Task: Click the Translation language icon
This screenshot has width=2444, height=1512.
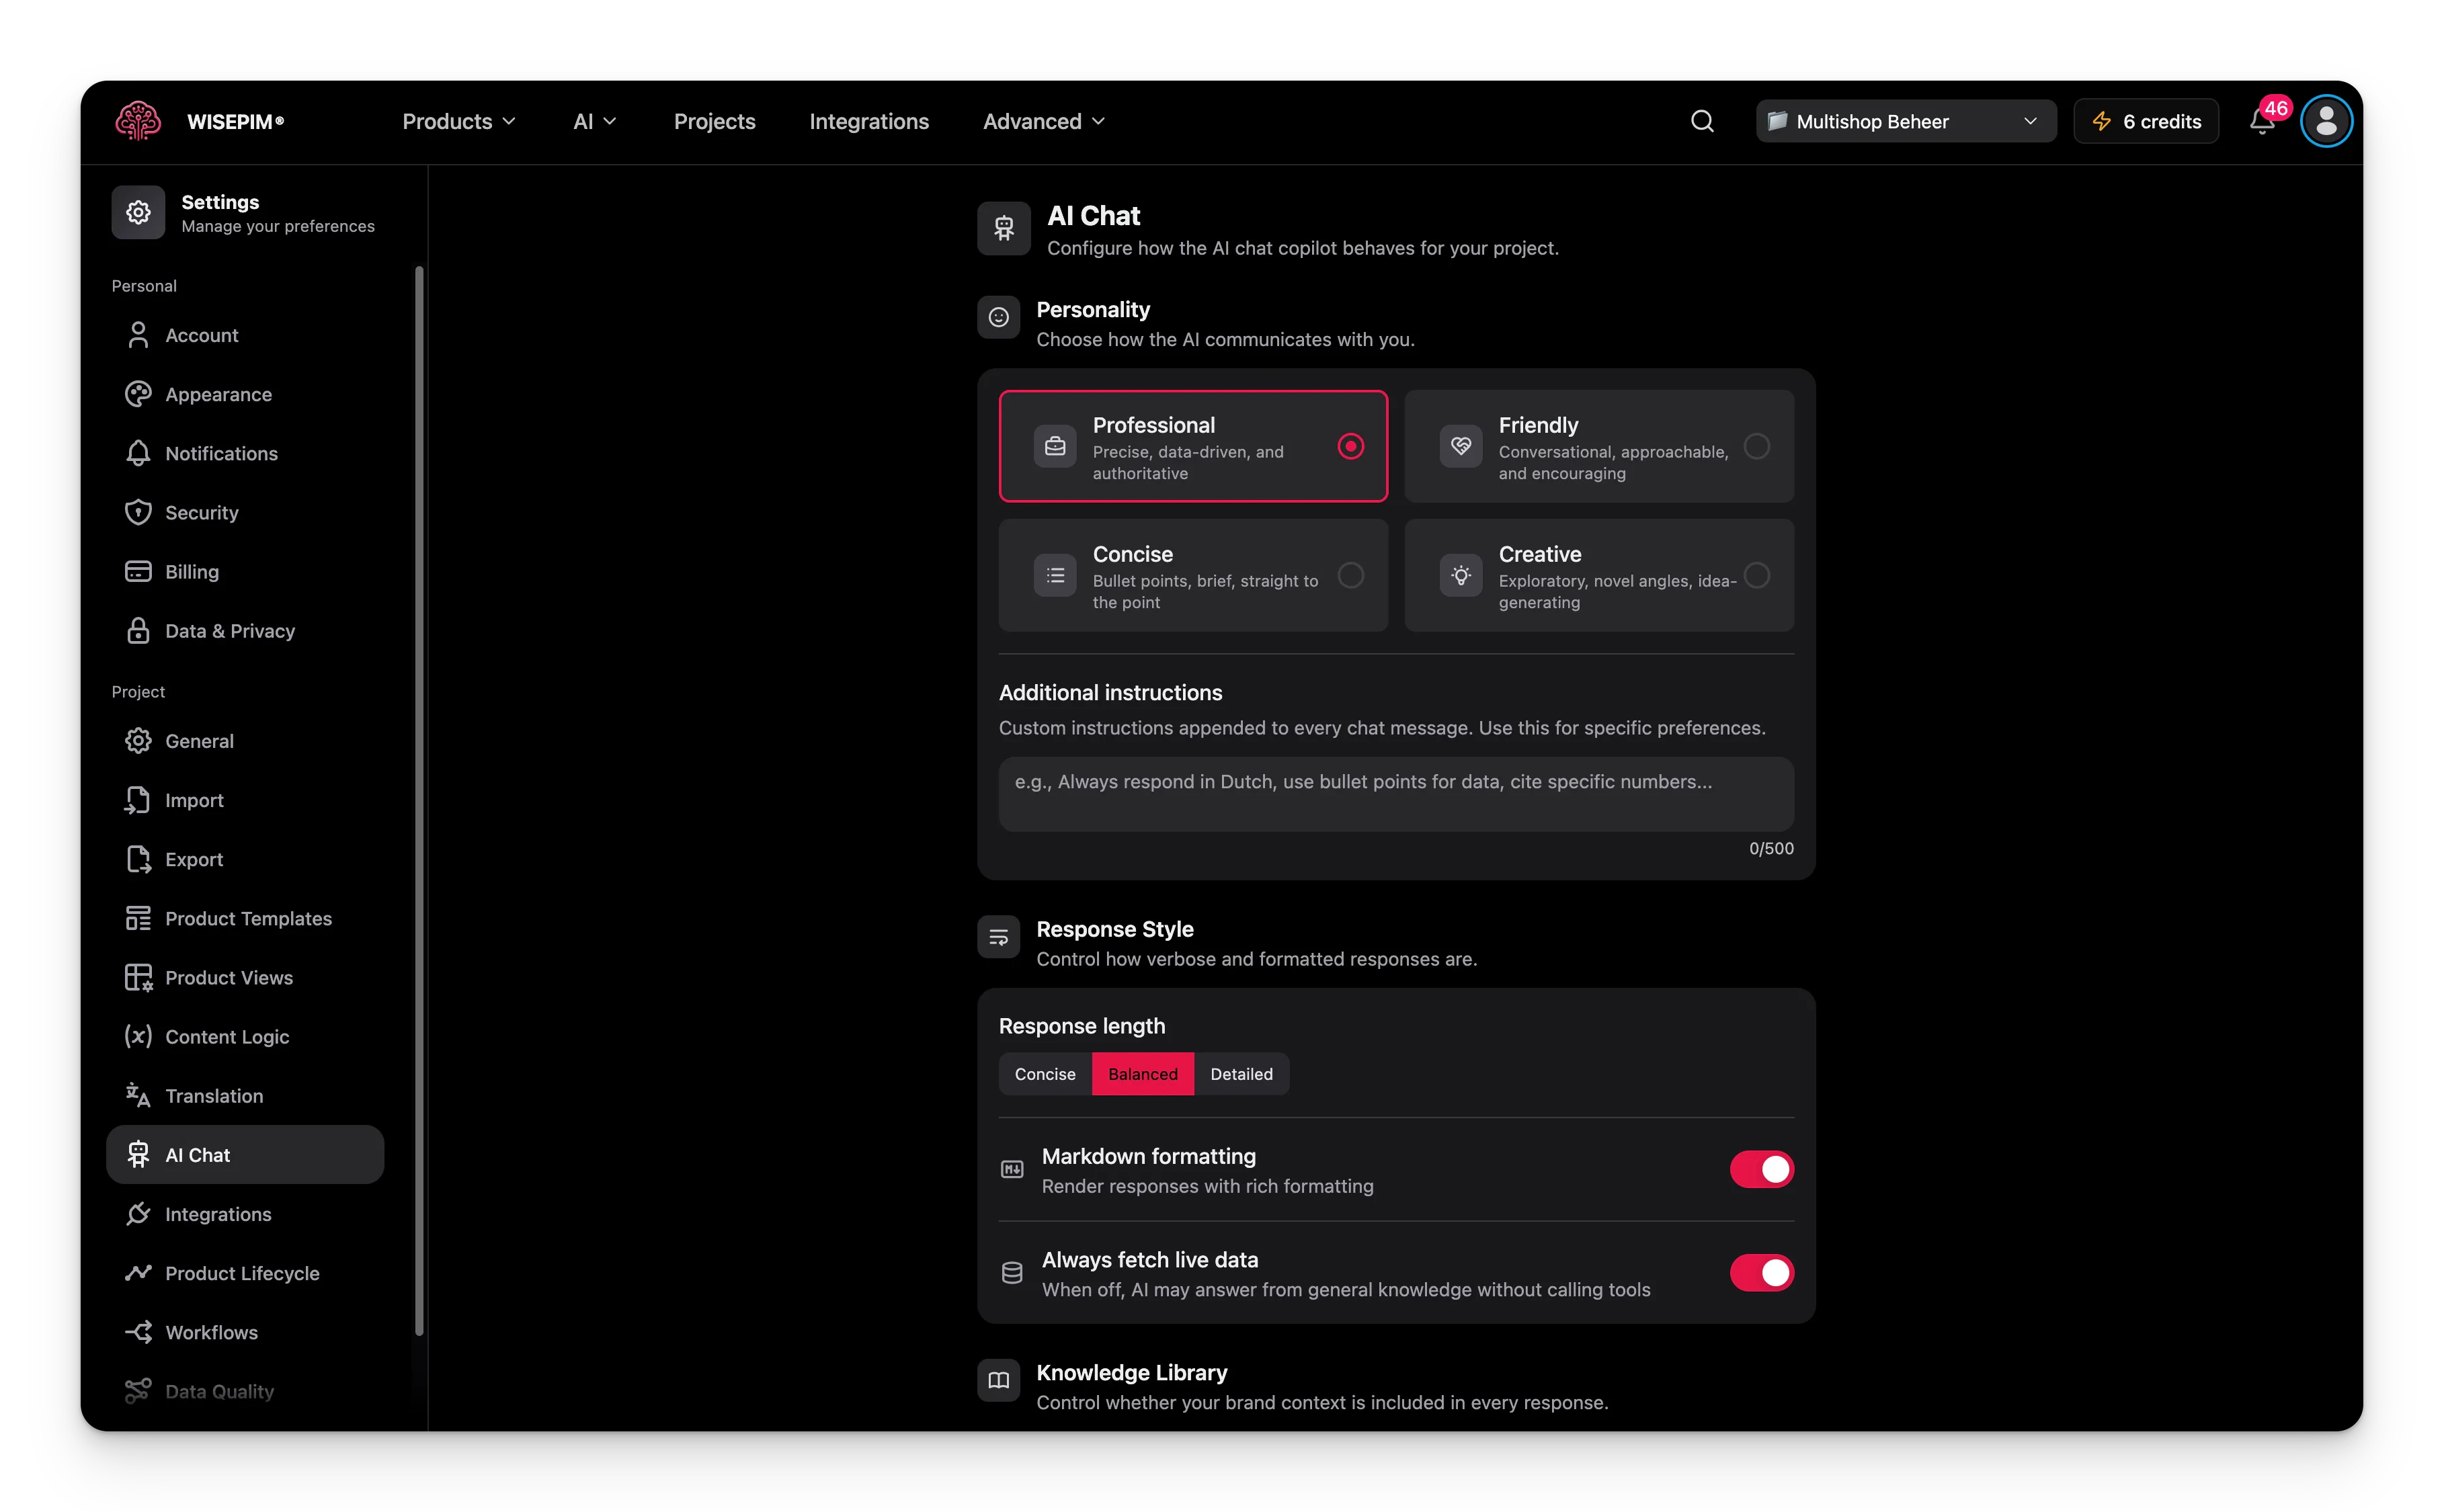Action: (x=138, y=1095)
